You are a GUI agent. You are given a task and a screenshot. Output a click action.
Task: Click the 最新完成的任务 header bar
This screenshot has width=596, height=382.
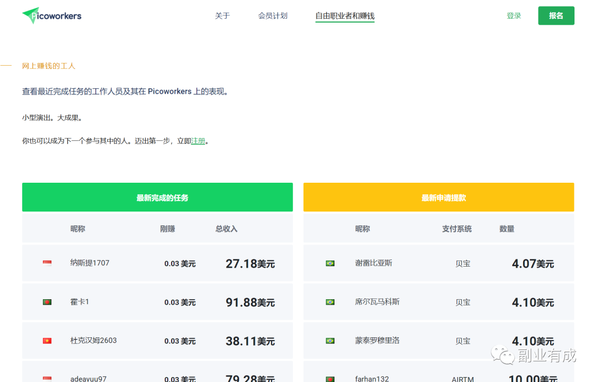pyautogui.click(x=157, y=197)
